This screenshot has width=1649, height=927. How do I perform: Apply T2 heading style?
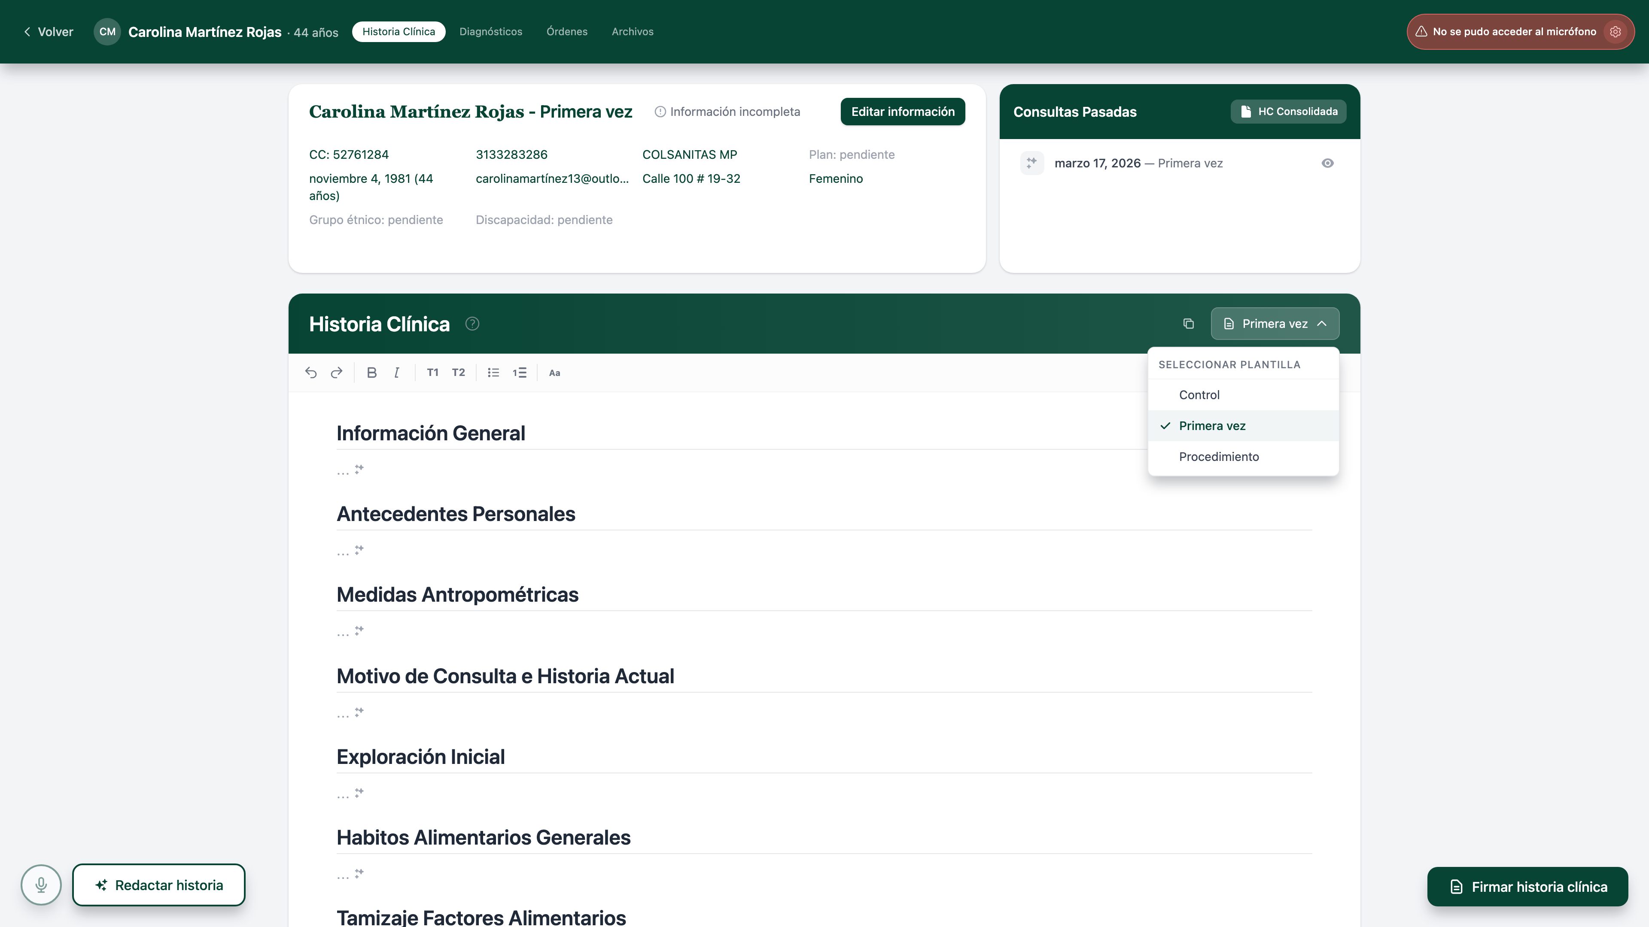click(458, 373)
